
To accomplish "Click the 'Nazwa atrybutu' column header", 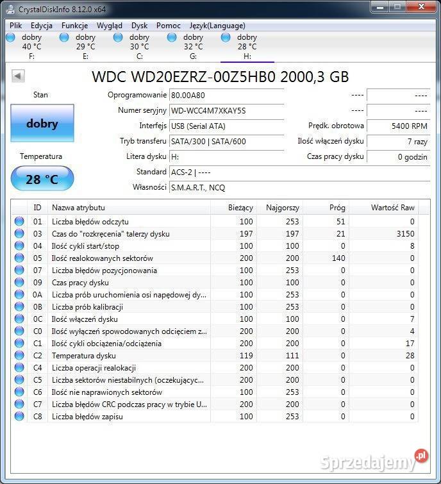I will 129,208.
